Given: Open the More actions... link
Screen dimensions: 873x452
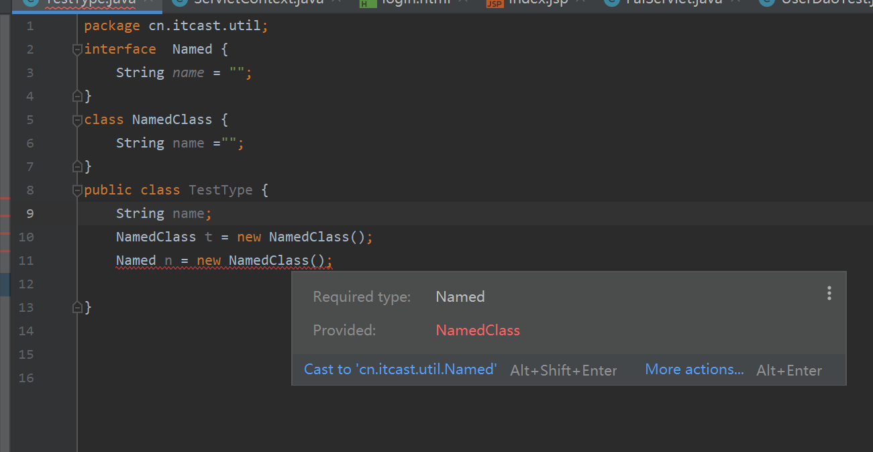Looking at the screenshot, I should [694, 370].
